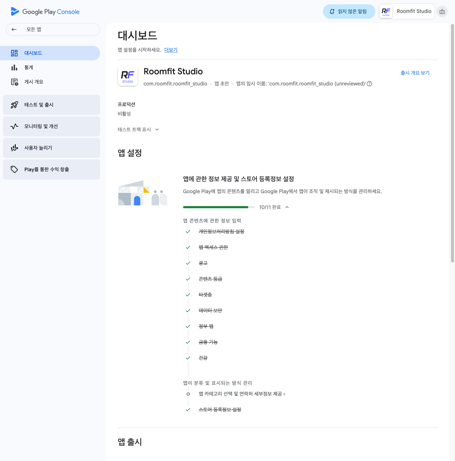Open the 읽지 않은 알림 notifications button

(x=349, y=11)
